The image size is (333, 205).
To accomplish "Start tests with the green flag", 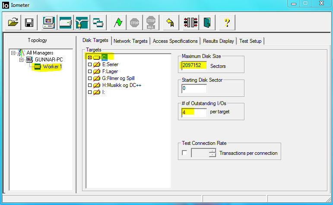I will coord(118,22).
